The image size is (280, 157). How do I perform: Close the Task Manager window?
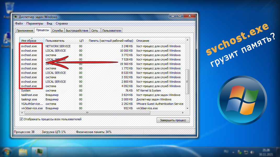190,16
